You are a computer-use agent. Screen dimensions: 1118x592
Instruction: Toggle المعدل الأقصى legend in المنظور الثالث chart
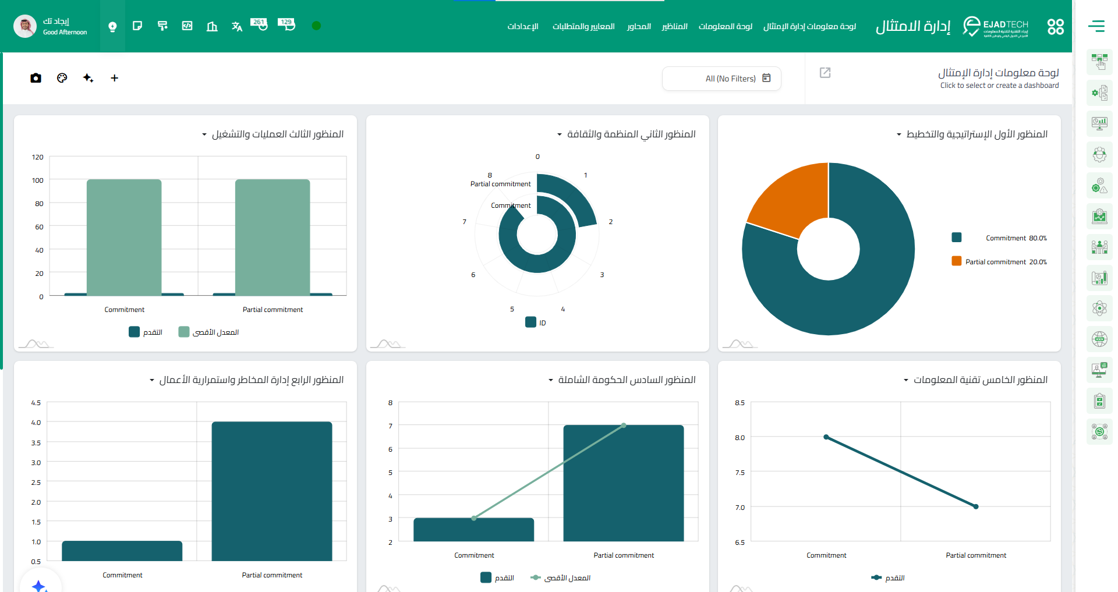click(208, 332)
